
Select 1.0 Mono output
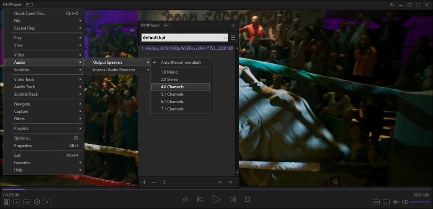181,72
